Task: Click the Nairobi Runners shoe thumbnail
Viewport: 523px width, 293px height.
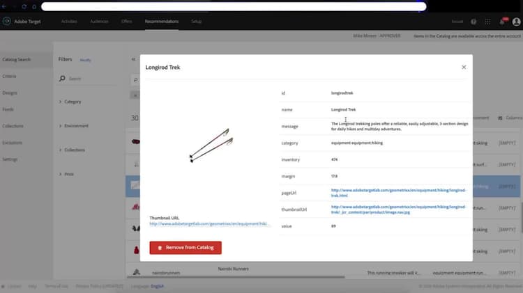Action: (x=136, y=272)
